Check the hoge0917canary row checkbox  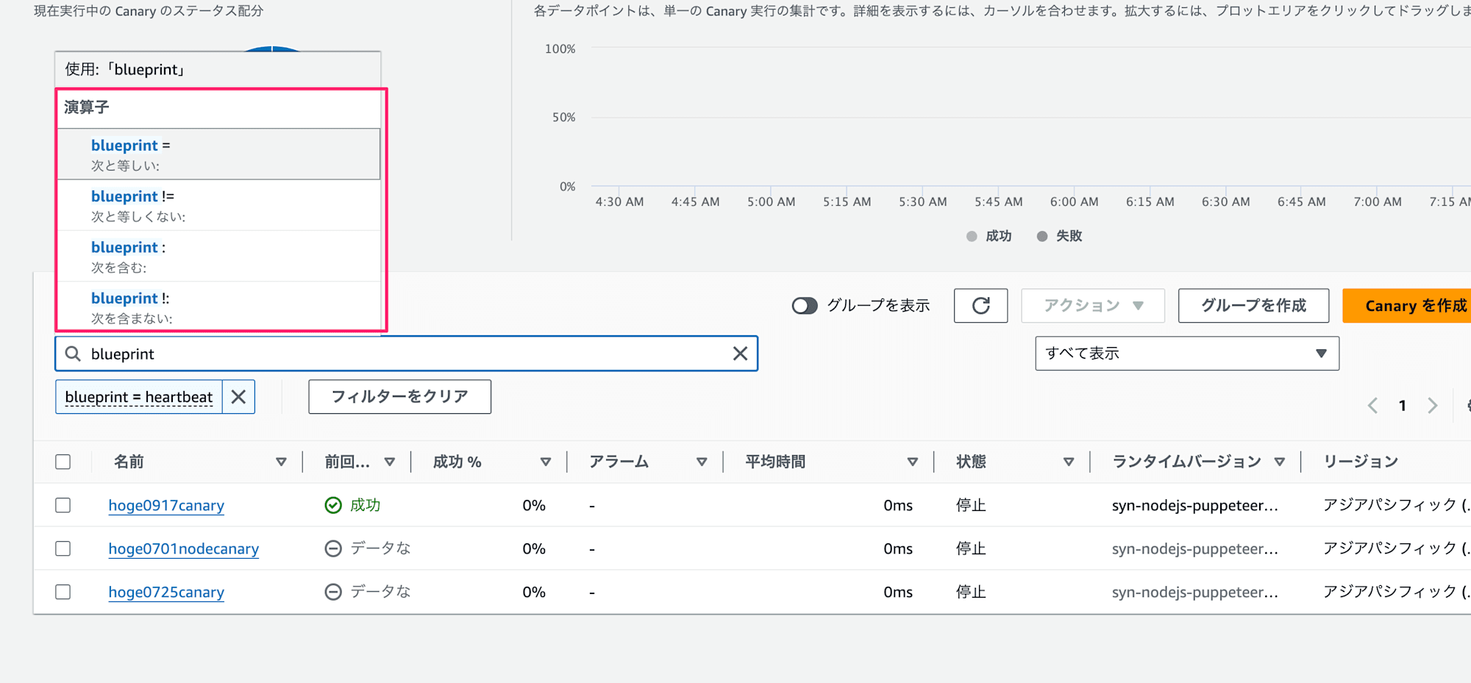point(63,505)
